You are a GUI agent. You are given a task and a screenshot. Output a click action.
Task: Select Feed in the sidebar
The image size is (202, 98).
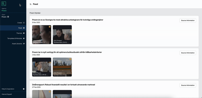pos(13,28)
